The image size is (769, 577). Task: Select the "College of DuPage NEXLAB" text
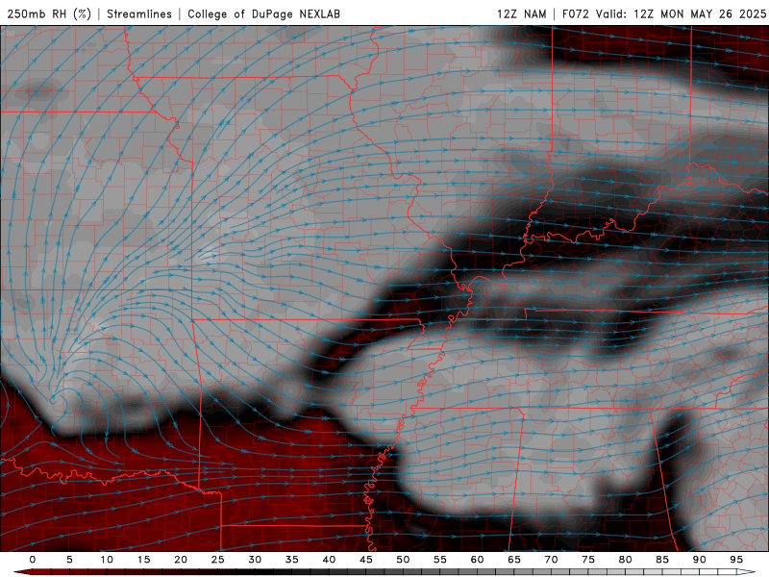click(263, 13)
